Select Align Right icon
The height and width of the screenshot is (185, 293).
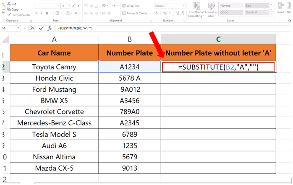(97, 13)
